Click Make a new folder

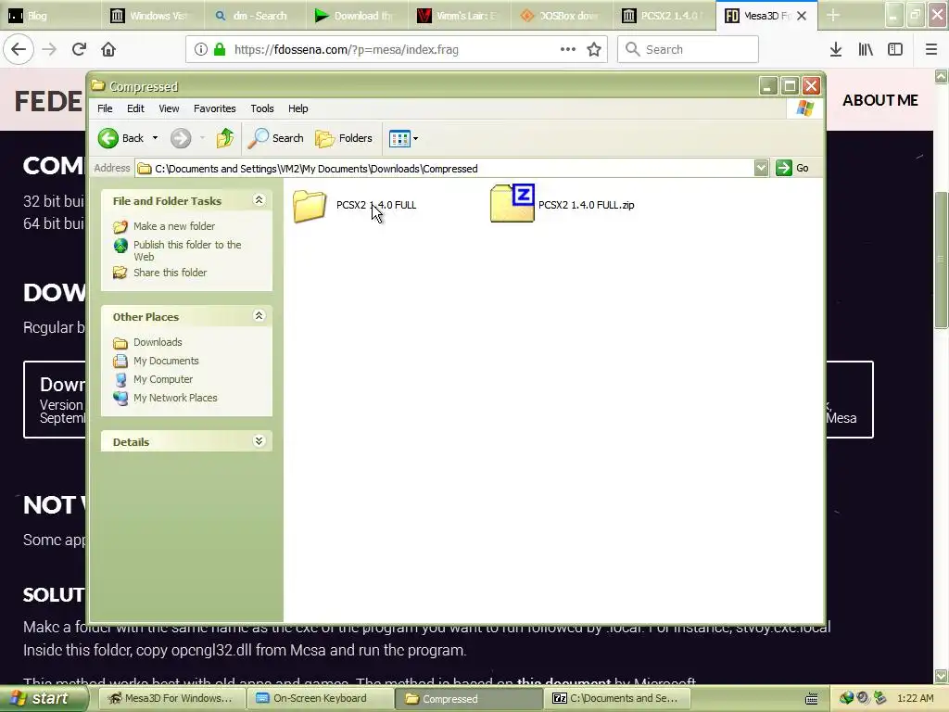174,226
